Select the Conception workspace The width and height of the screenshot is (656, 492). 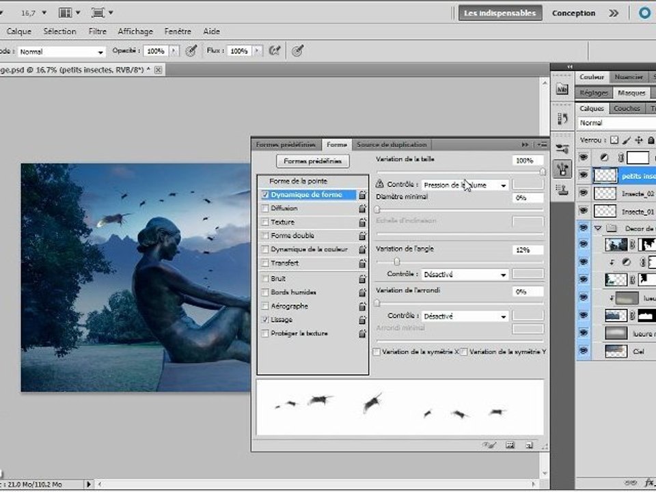click(573, 13)
